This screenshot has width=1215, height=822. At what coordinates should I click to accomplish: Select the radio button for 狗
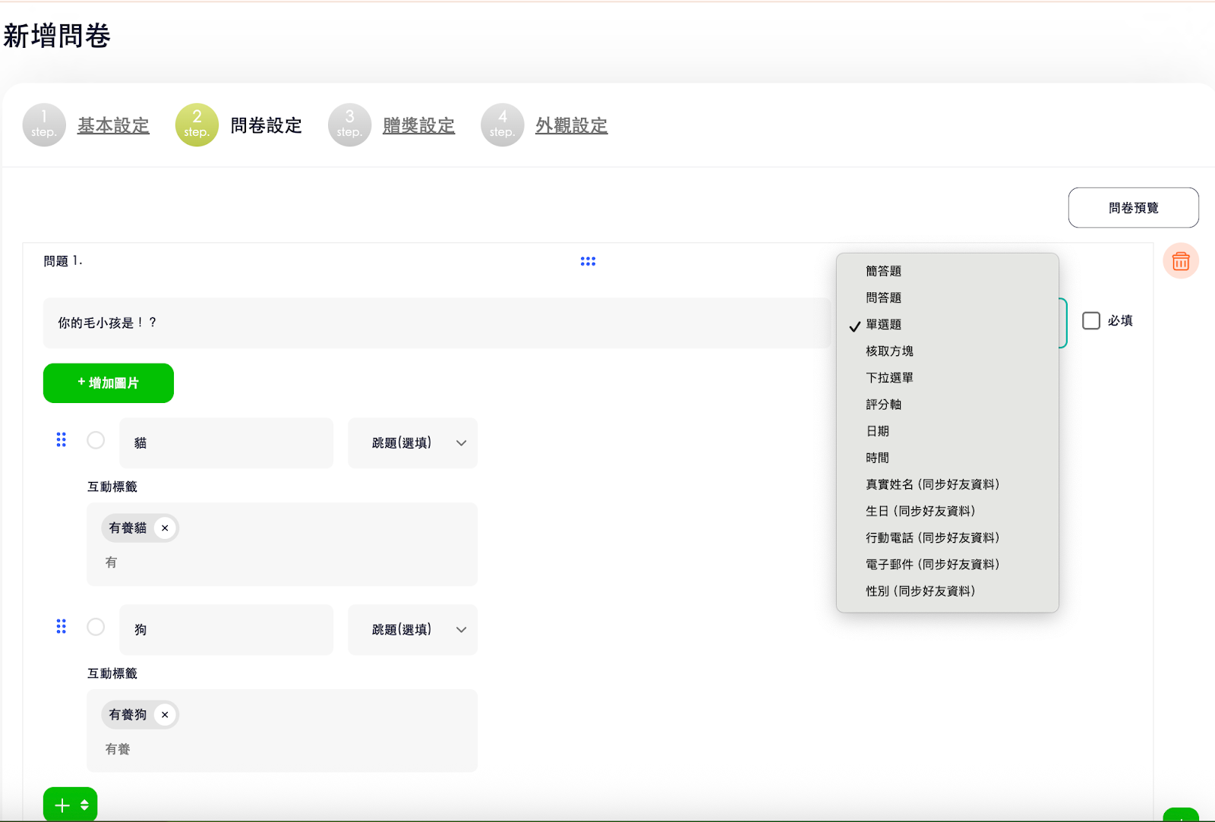[96, 627]
